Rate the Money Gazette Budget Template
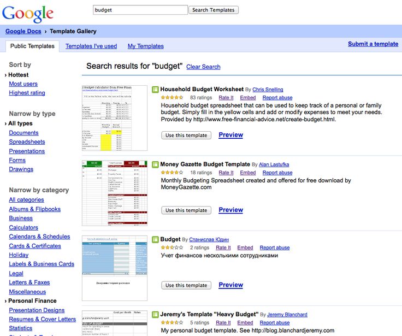The width and height of the screenshot is (402, 336). [x=226, y=173]
